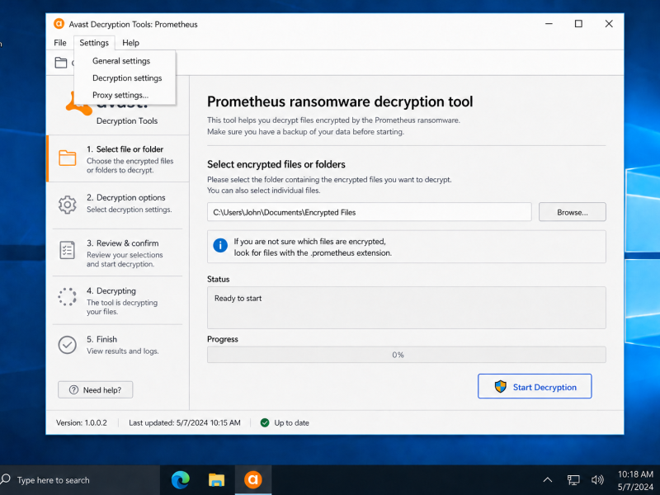Viewport: 660px width, 495px height.
Task: Click the .prometheus extension hint text
Action: click(313, 247)
